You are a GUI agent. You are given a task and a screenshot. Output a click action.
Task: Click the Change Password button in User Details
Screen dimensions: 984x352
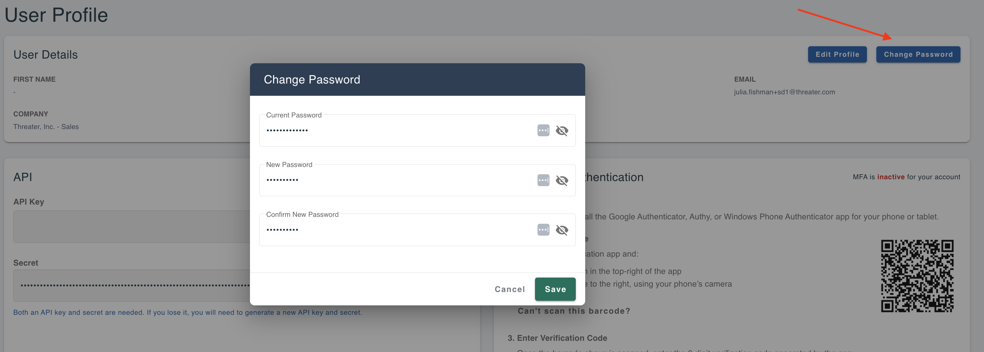click(x=918, y=54)
